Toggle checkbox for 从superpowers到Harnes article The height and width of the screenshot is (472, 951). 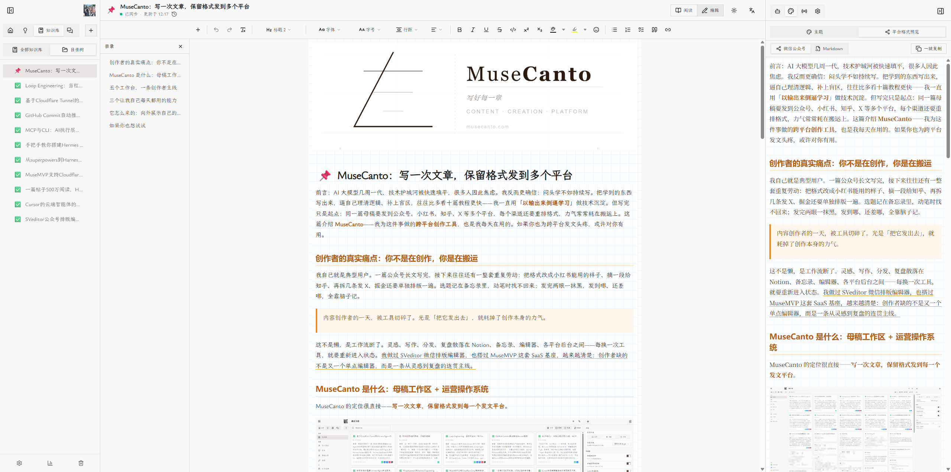18,160
